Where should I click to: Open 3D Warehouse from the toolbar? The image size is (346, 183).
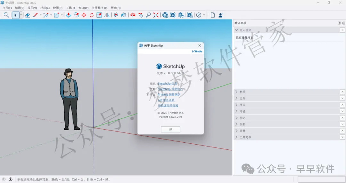[x=165, y=15]
